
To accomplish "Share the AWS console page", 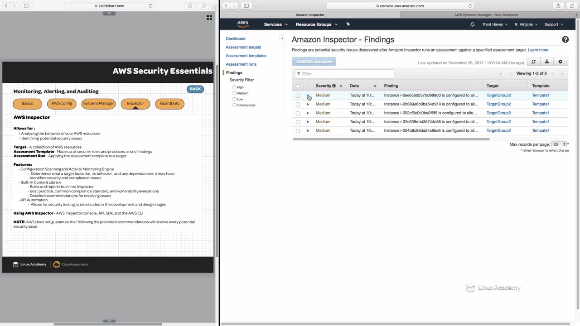I will [558, 5].
